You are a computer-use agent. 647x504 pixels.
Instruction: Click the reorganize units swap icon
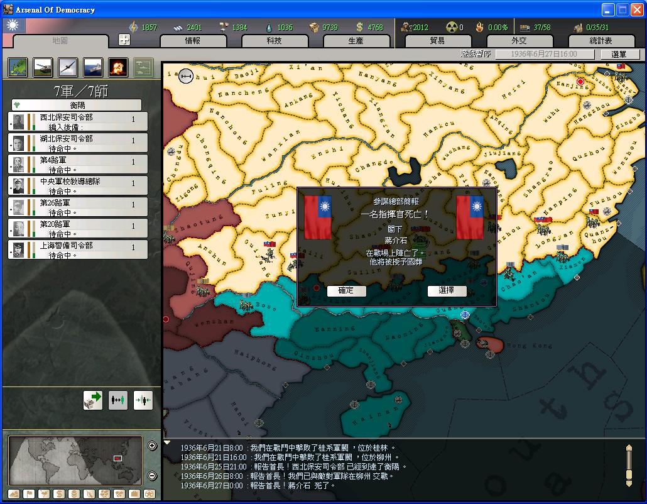118,400
